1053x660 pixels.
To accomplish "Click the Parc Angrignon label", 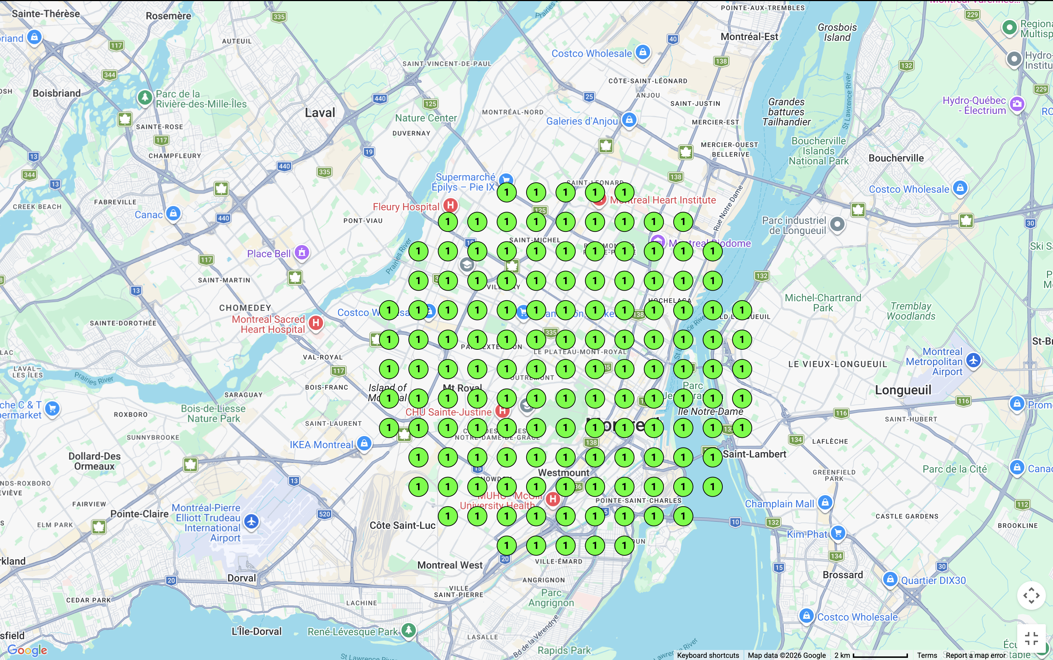I will point(551,598).
